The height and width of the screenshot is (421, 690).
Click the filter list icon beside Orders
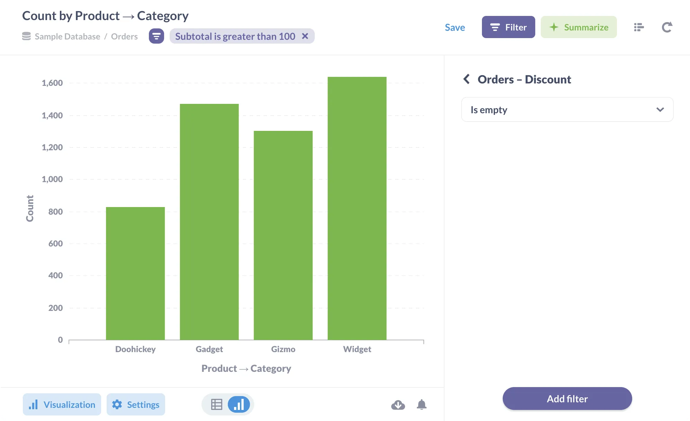pyautogui.click(x=156, y=36)
